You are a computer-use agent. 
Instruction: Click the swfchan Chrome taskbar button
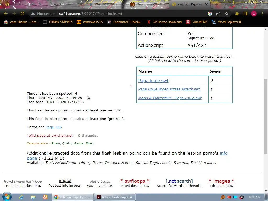point(73,197)
